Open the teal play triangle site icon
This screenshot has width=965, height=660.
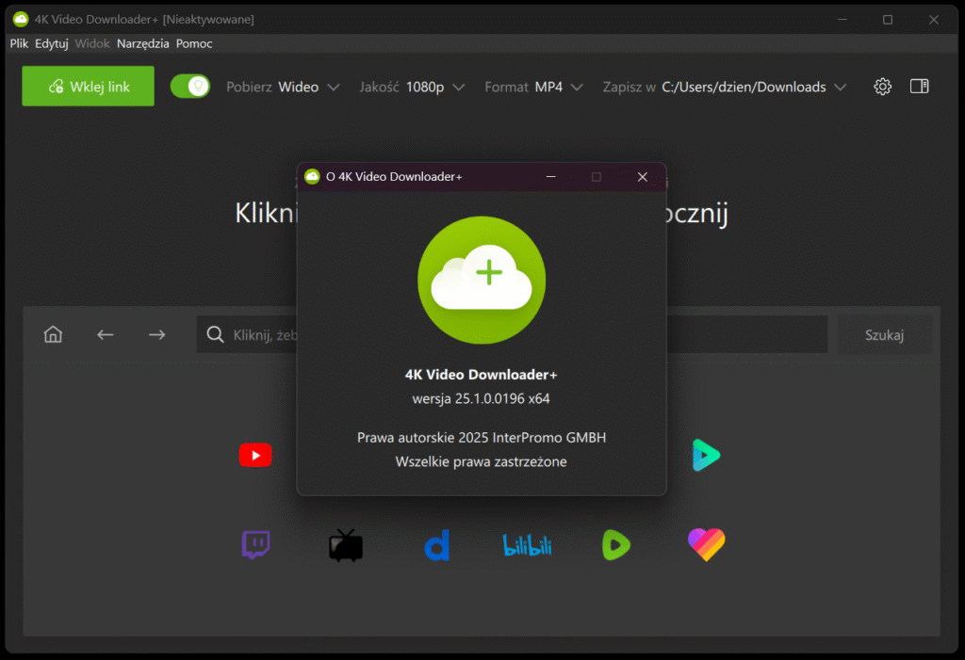[706, 455]
